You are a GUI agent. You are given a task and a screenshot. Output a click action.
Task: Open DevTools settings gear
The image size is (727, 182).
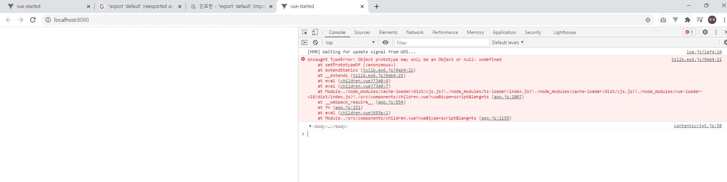tap(705, 32)
